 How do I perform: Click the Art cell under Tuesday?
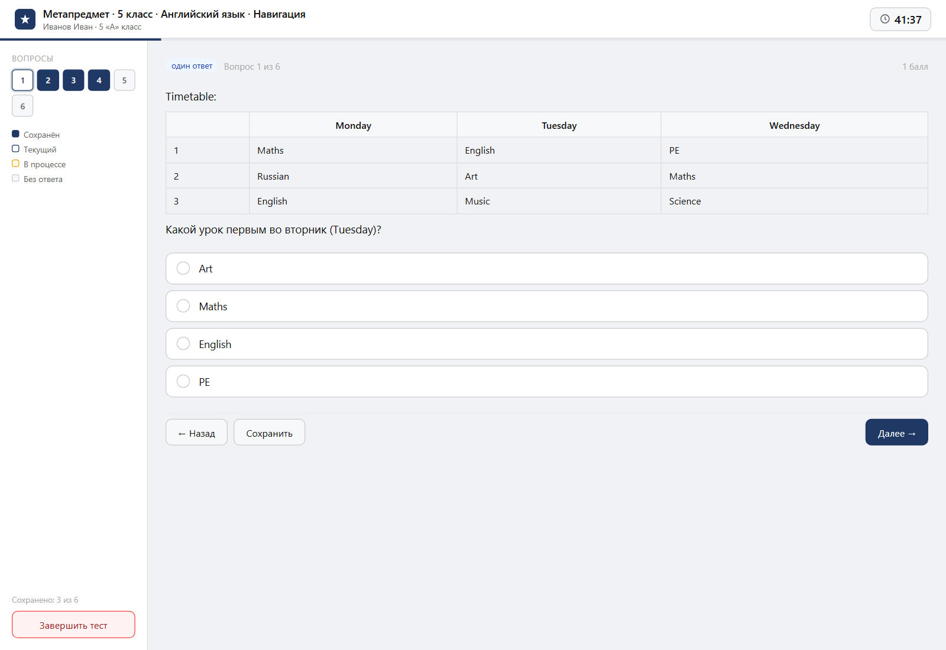point(559,176)
